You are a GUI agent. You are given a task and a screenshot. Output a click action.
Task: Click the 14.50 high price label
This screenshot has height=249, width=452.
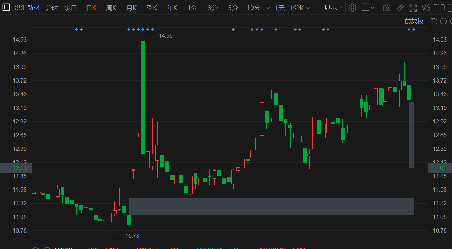pos(166,36)
